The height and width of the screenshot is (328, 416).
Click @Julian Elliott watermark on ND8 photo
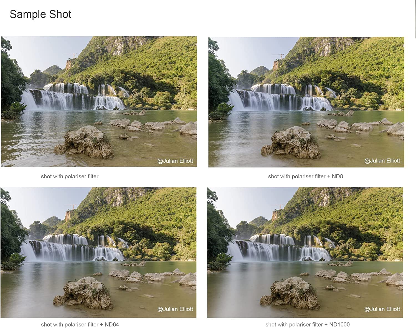tap(382, 161)
